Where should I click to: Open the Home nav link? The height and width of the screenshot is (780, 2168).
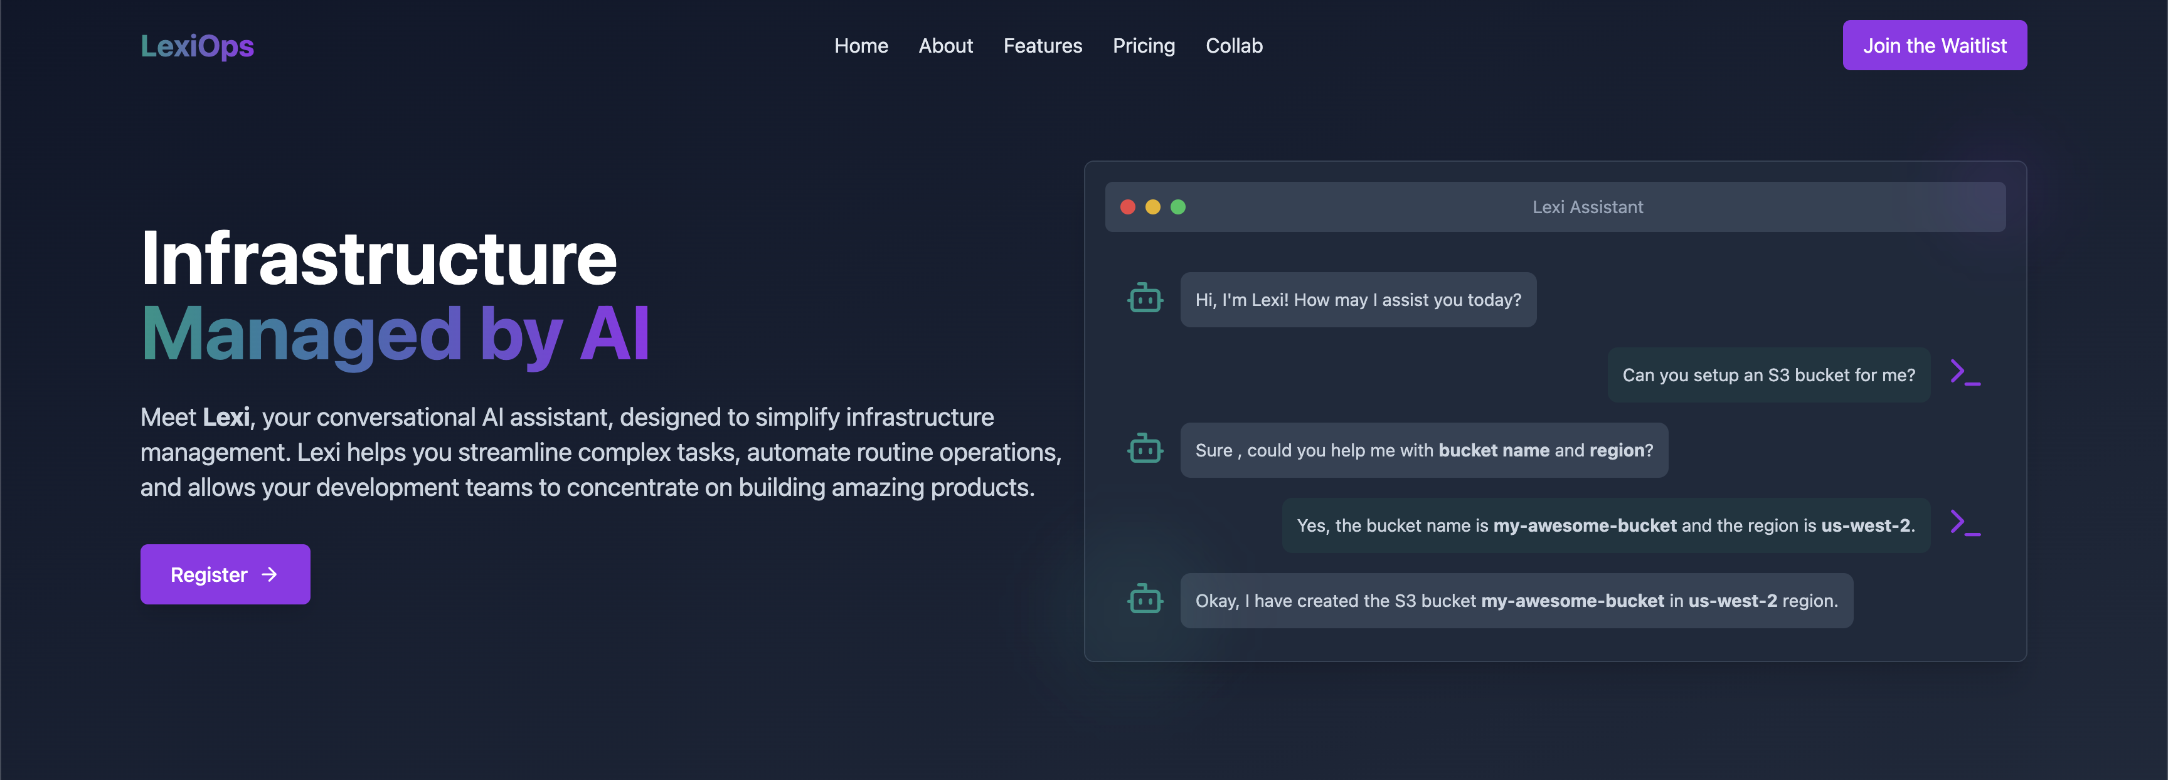click(861, 45)
